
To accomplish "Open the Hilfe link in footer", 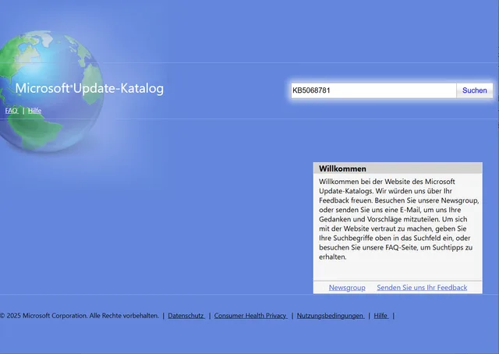I will (x=381, y=316).
